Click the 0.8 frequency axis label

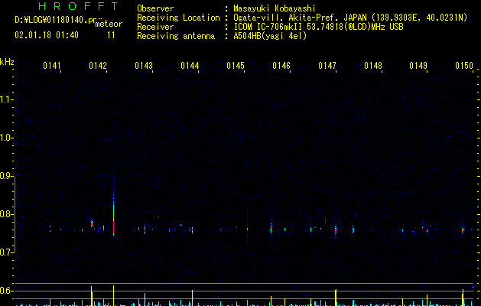pyautogui.click(x=6, y=214)
